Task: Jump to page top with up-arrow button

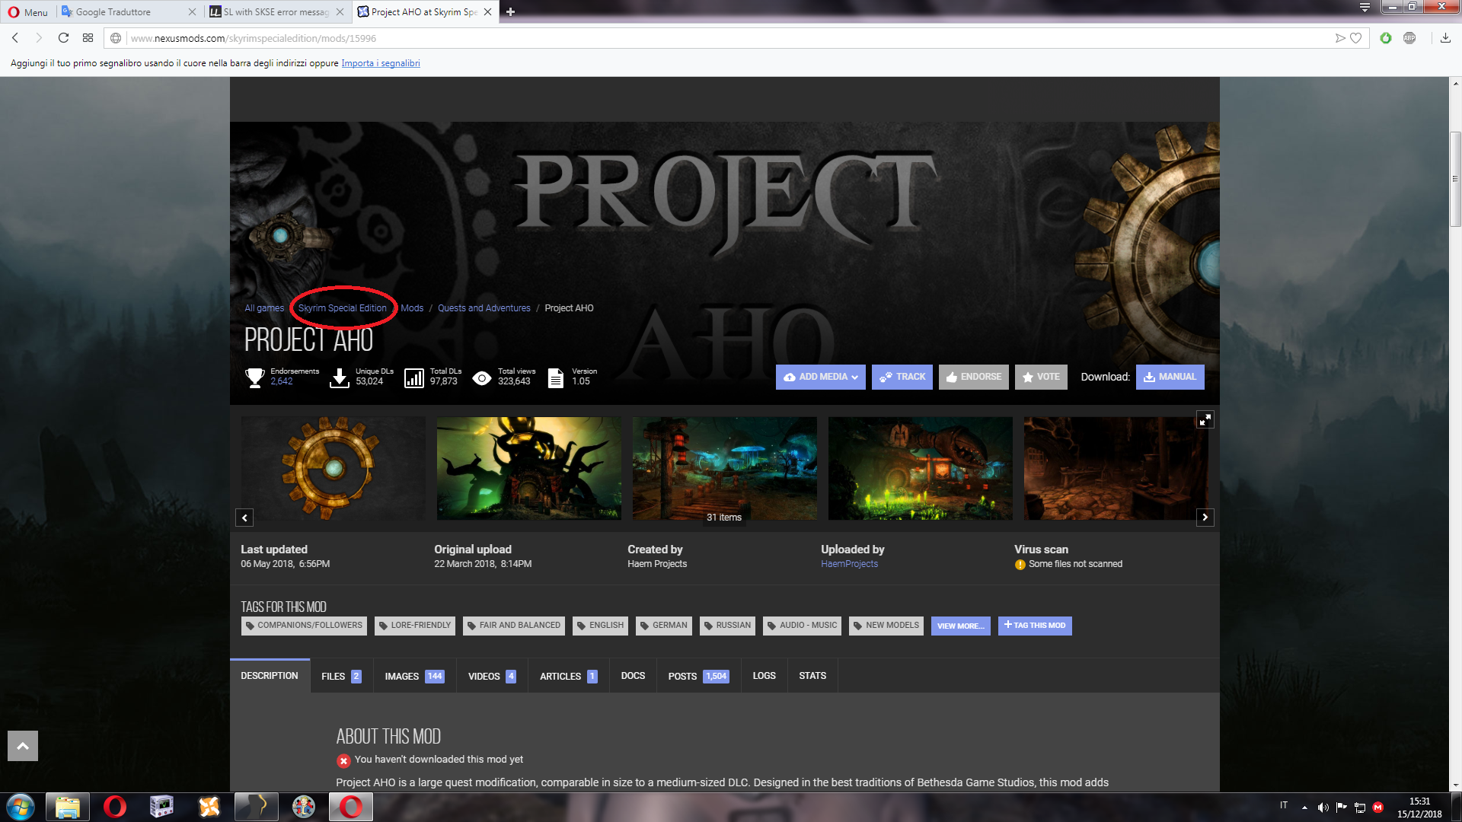Action: (23, 746)
